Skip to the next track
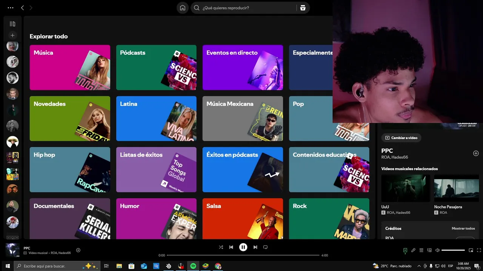Screen dimensions: 483x271 click(255, 247)
